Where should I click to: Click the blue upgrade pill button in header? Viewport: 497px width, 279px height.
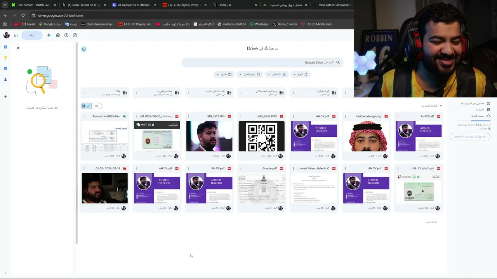click(x=32, y=35)
